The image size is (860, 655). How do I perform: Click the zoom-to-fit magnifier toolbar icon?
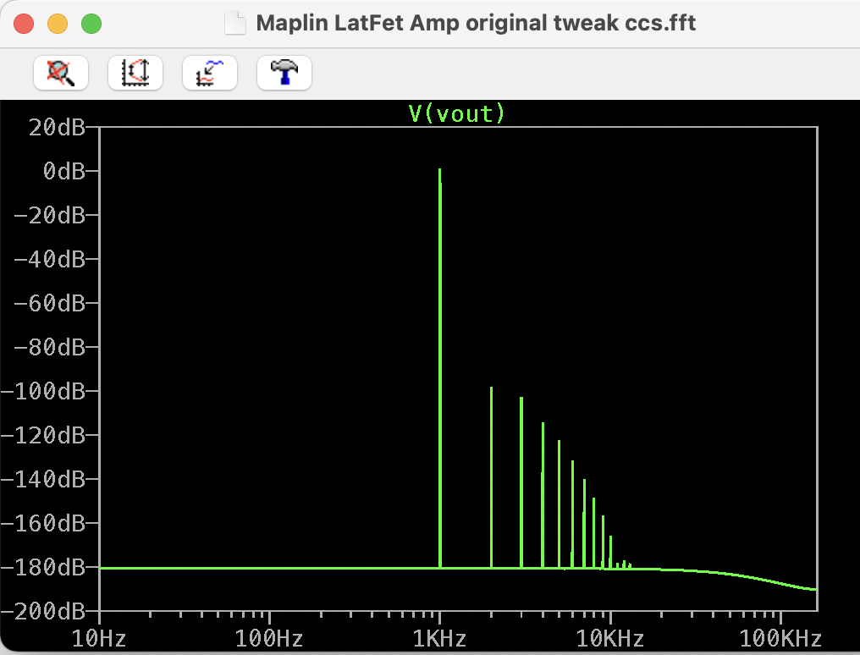pyautogui.click(x=61, y=72)
